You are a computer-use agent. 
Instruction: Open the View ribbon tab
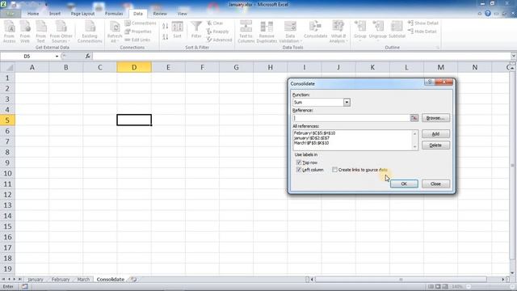coord(182,14)
